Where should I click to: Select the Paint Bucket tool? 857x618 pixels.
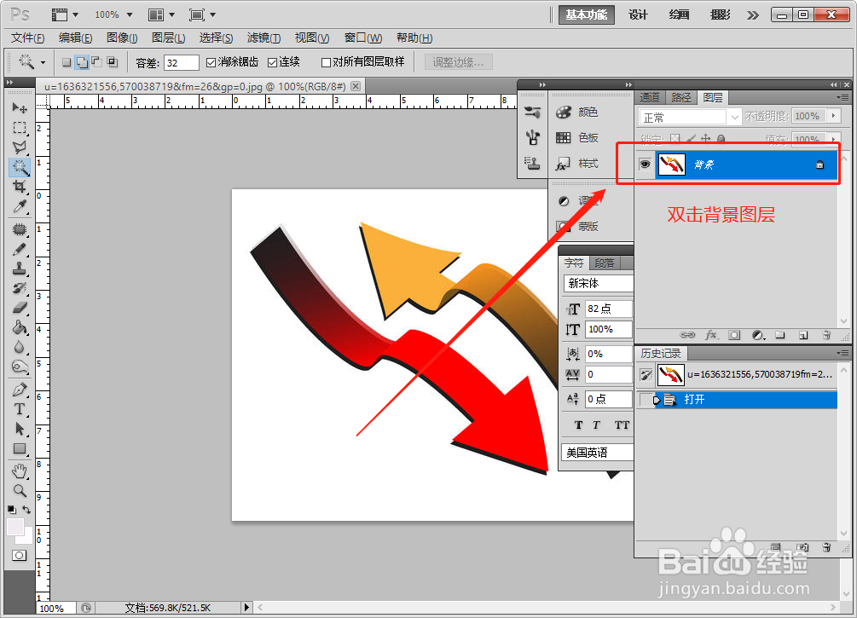pos(20,327)
